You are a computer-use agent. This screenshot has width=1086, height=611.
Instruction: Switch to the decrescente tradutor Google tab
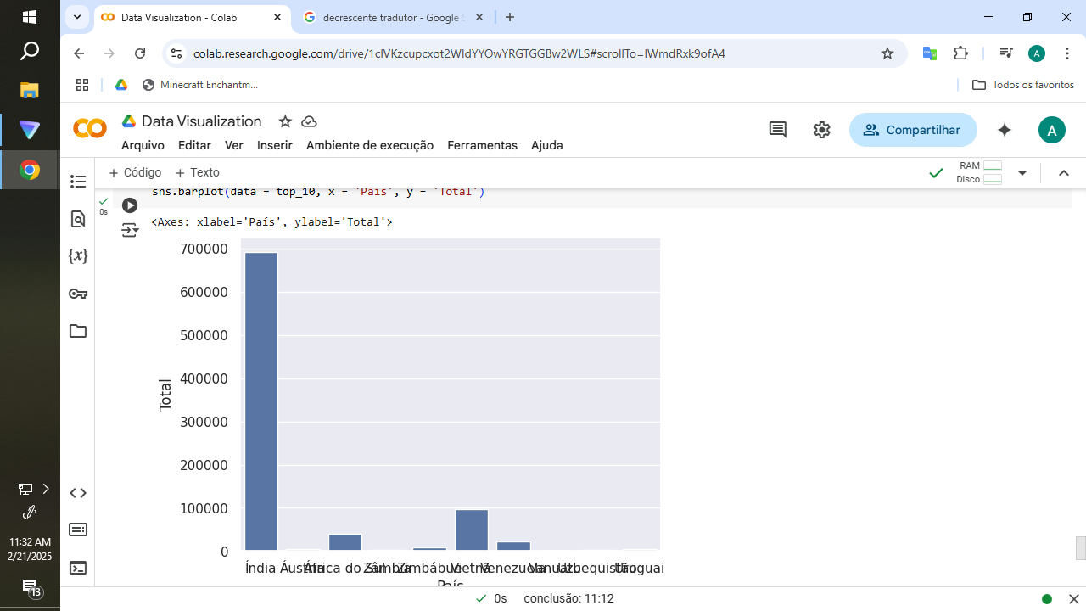(392, 17)
